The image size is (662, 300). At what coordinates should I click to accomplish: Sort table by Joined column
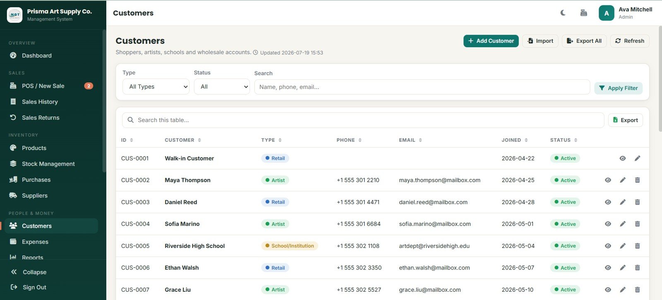pos(515,140)
